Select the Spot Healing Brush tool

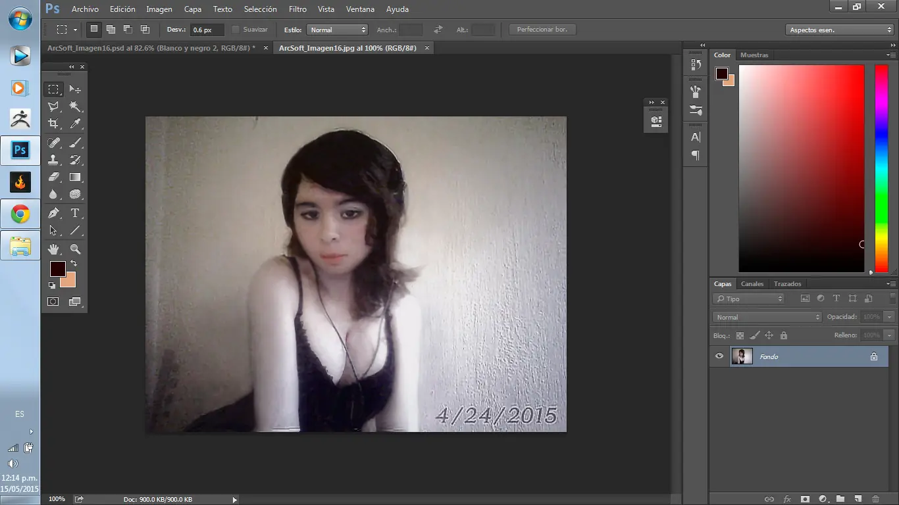(53, 142)
